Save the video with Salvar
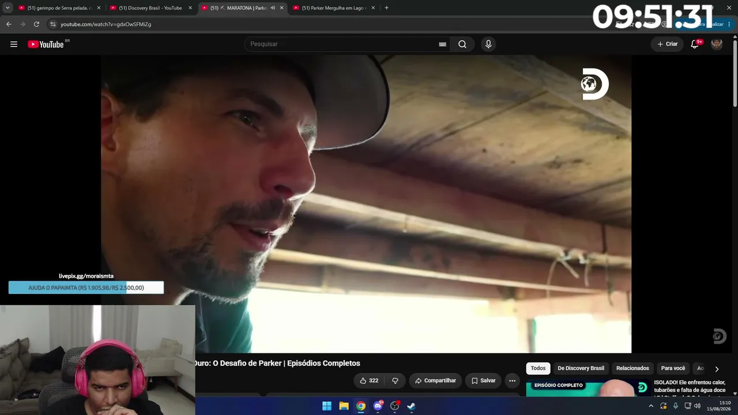738x415 pixels. coord(483,380)
